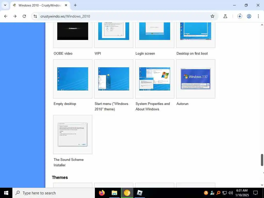Bookmark this page with the star icon

(x=212, y=16)
